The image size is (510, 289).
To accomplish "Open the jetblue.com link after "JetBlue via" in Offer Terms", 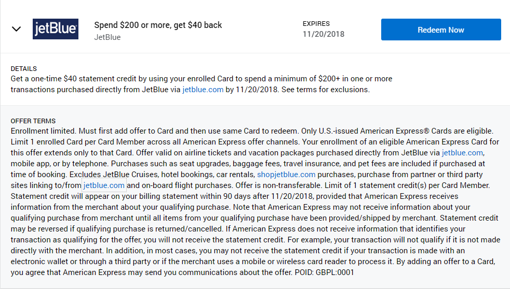I will pyautogui.click(x=462, y=152).
